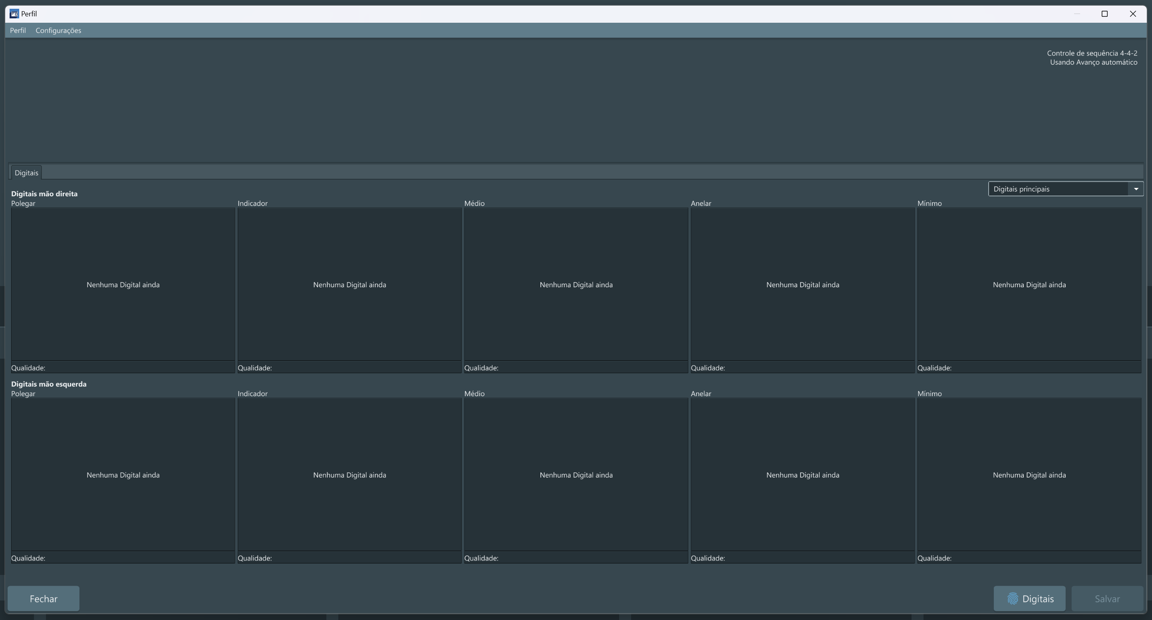Viewport: 1152px width, 620px height.
Task: Select right hand Mínimo fingerprint box
Action: [x=1029, y=284]
